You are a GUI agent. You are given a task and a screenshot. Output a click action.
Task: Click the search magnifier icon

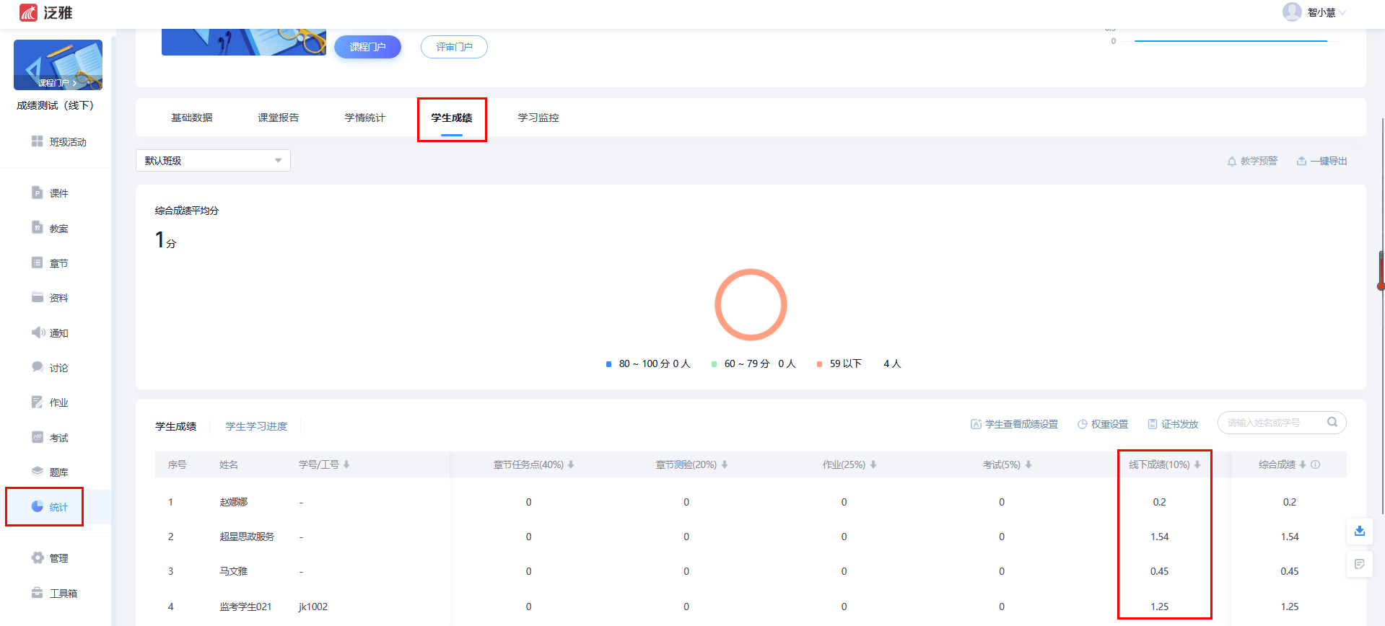point(1332,423)
